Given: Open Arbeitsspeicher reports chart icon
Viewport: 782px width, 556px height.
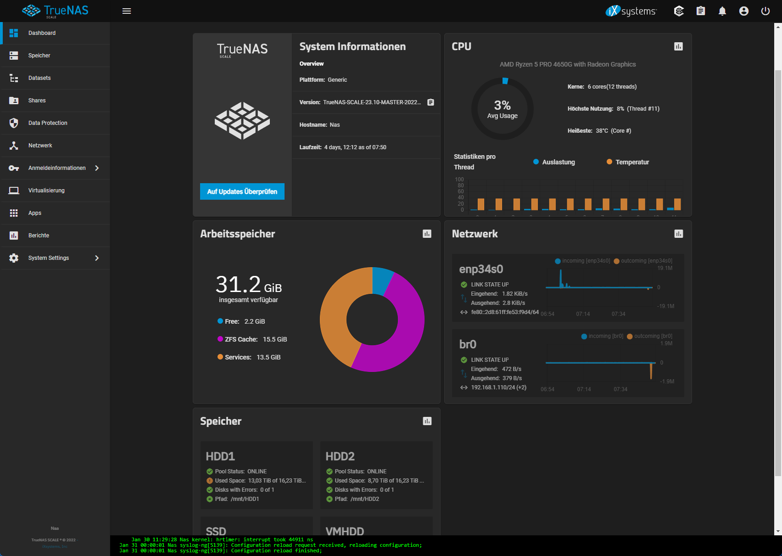Looking at the screenshot, I should point(427,234).
